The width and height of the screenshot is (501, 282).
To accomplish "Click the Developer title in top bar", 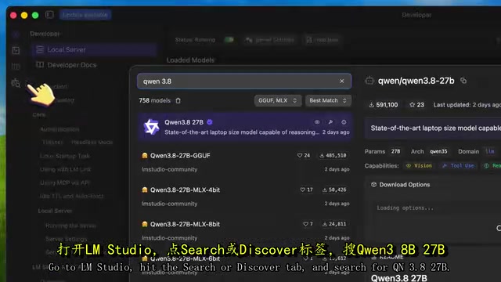I will (x=416, y=15).
